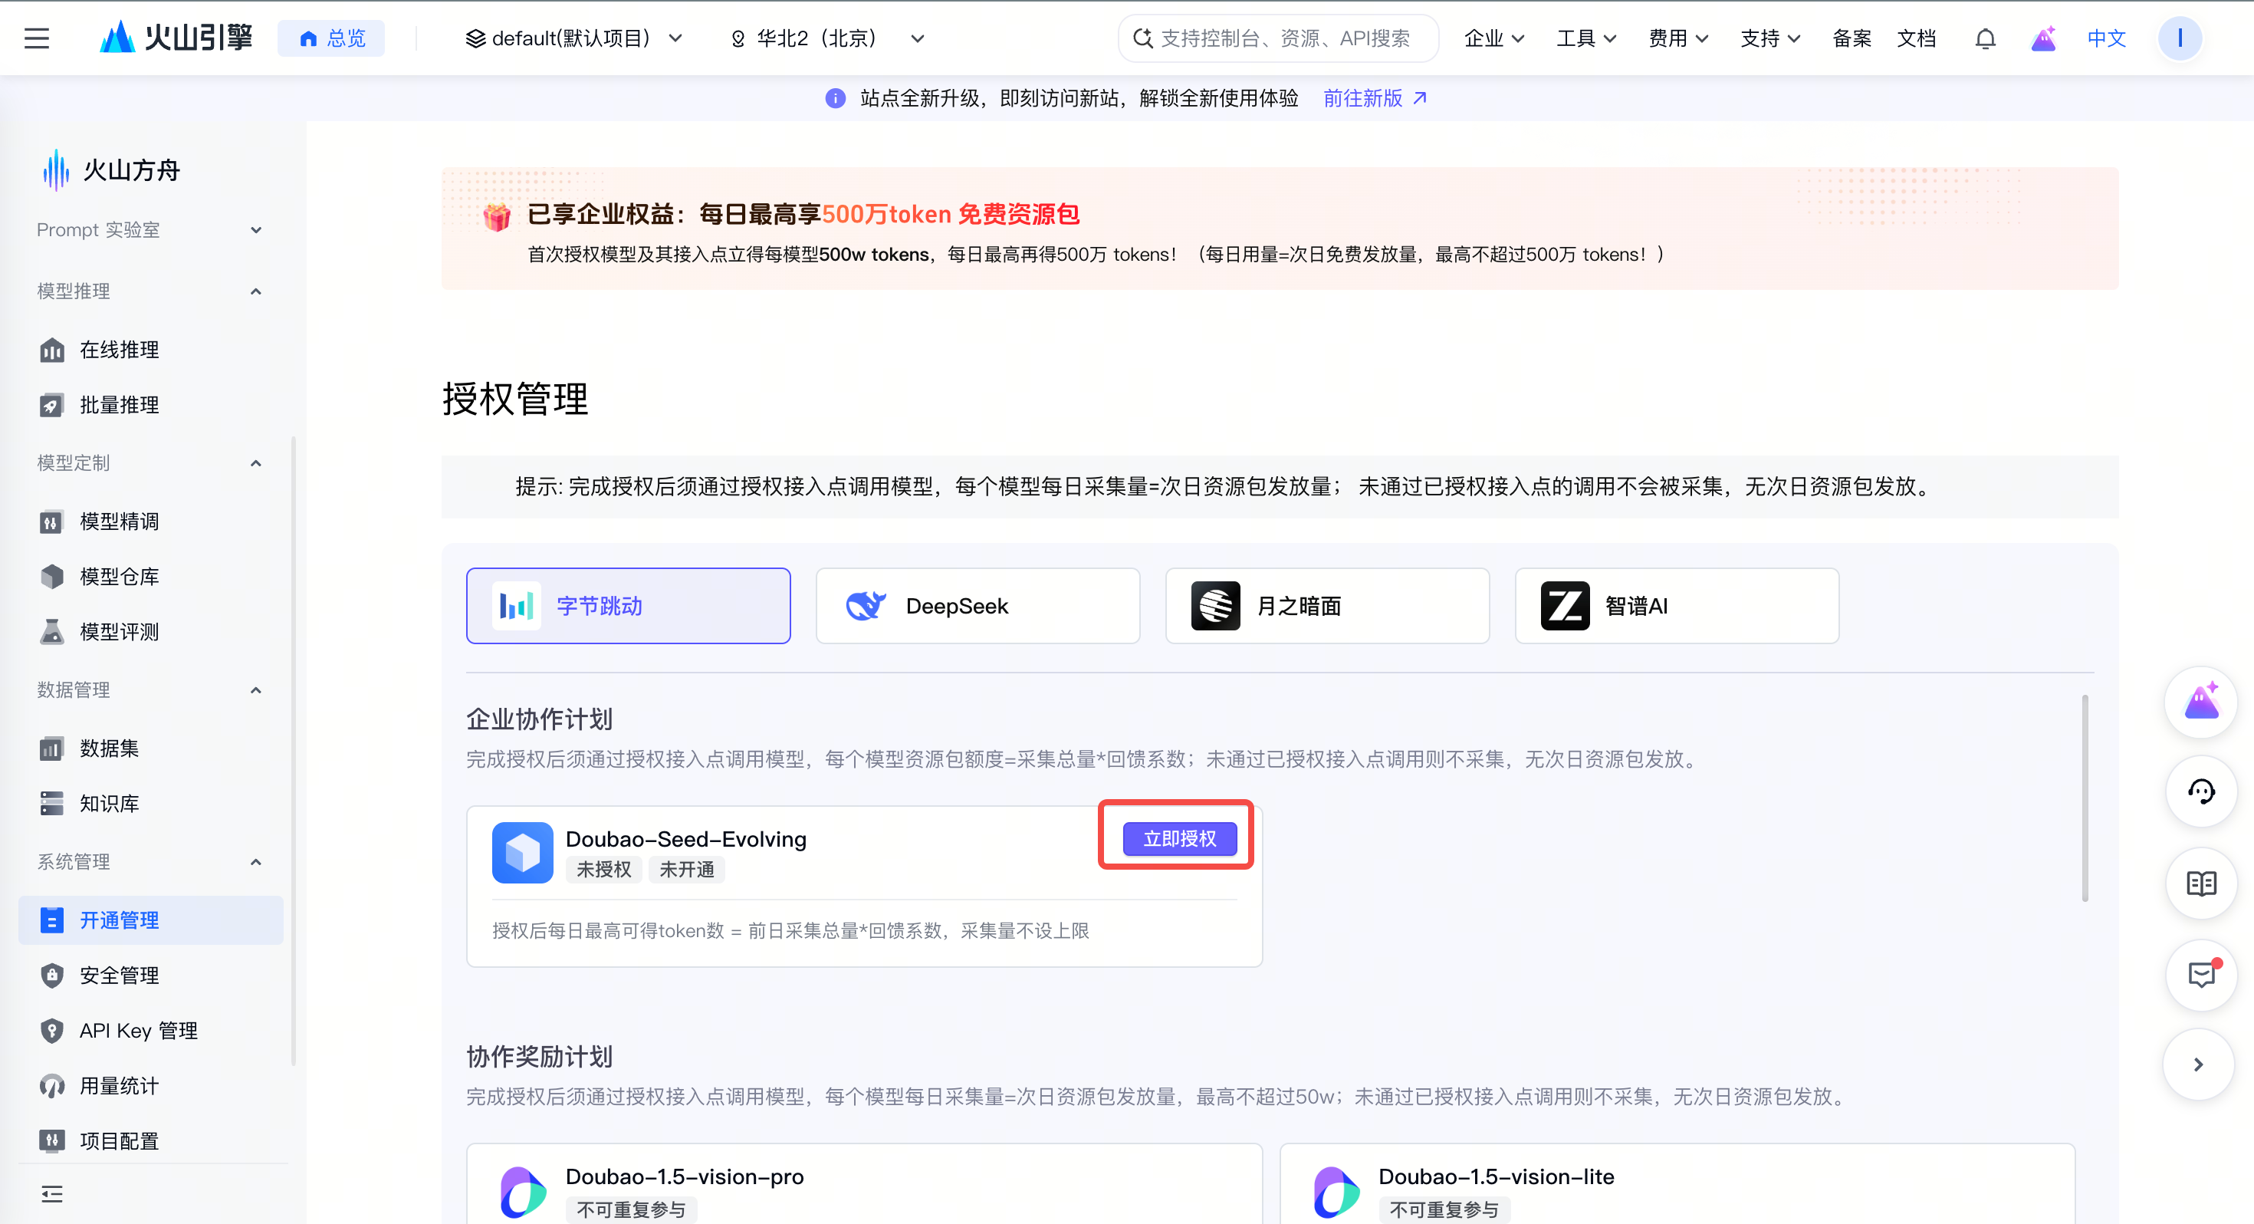The width and height of the screenshot is (2254, 1224).
Task: Select the DeepSeek provider tab
Action: point(978,606)
